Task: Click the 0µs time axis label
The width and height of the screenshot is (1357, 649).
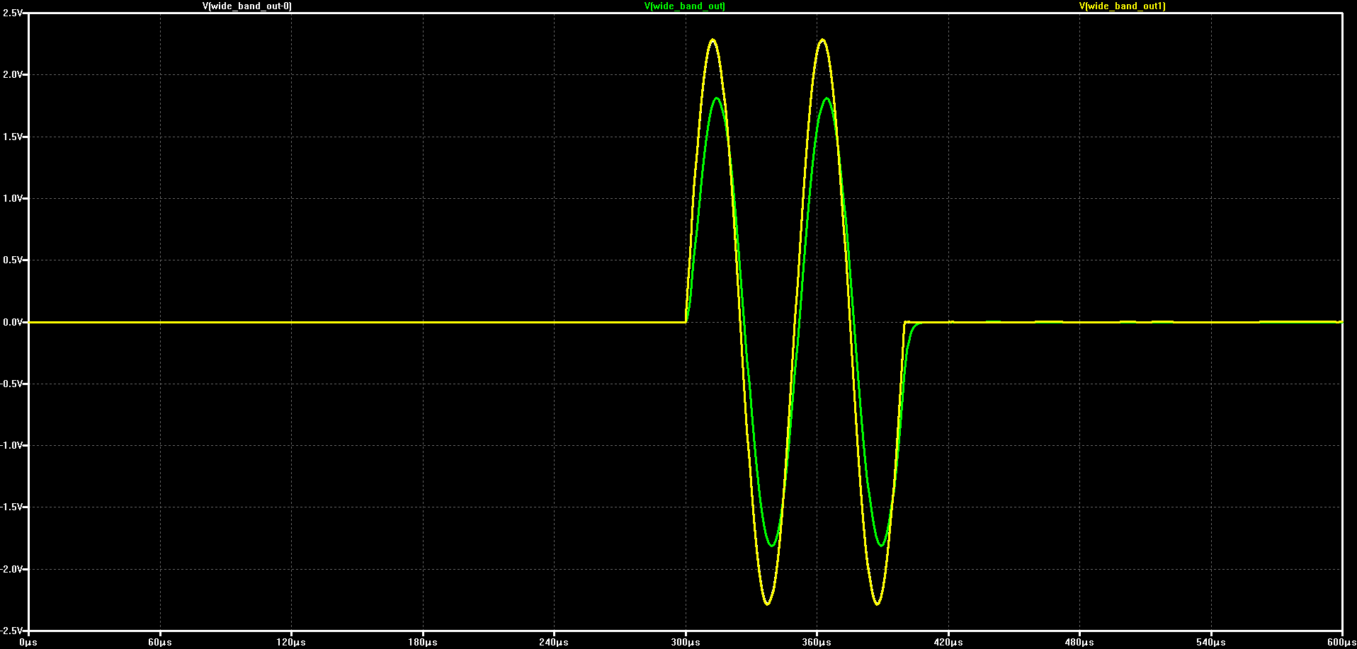Action: coord(28,643)
